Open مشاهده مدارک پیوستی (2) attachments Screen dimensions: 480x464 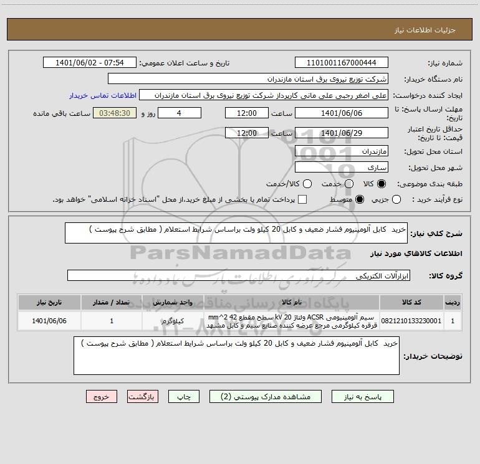pyautogui.click(x=265, y=396)
